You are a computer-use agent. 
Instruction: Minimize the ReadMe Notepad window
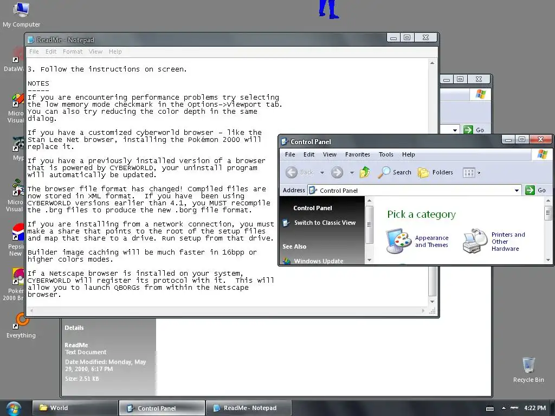tap(393, 37)
